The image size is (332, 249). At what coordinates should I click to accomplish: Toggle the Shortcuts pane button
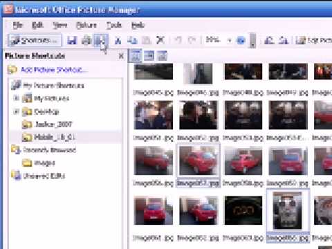[35, 41]
